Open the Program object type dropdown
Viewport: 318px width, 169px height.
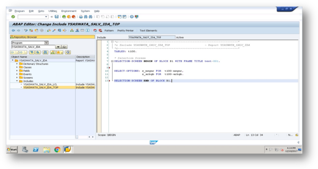(x=47, y=42)
